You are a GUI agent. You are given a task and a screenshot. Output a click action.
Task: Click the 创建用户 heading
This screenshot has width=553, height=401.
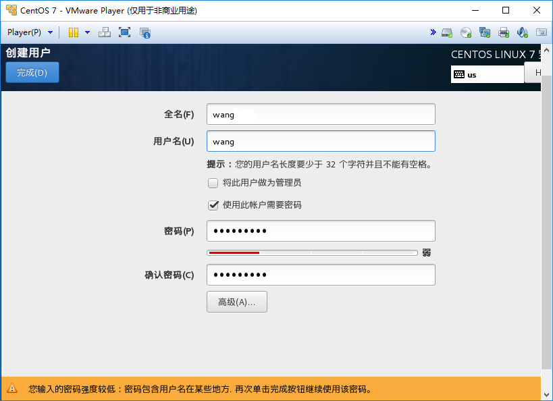tap(28, 53)
